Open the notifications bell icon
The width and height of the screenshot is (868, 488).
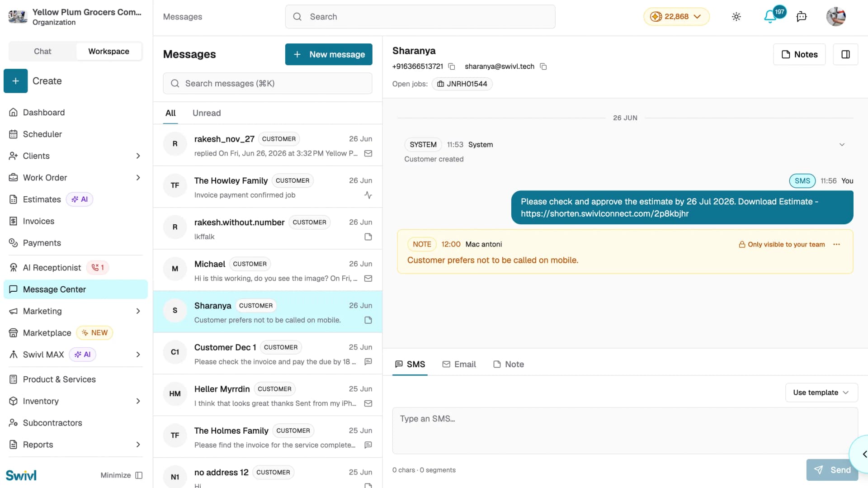click(x=770, y=17)
